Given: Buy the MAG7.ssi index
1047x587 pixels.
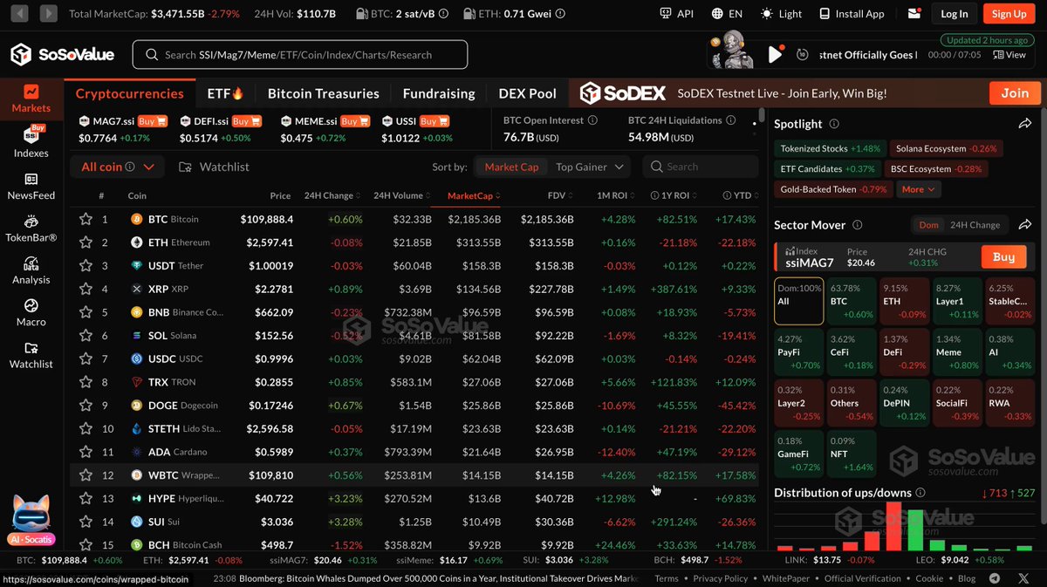Looking at the screenshot, I should click(152, 121).
